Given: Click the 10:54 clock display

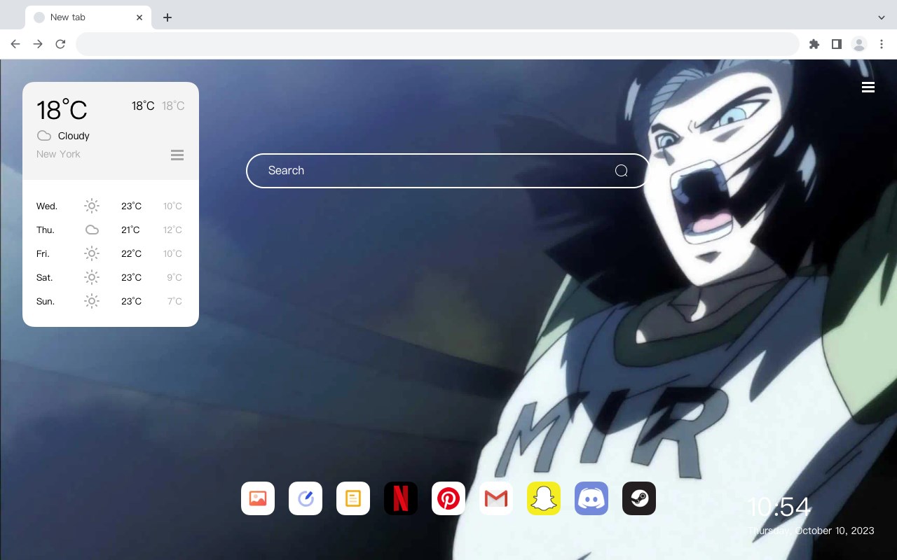Looking at the screenshot, I should pyautogui.click(x=779, y=507).
